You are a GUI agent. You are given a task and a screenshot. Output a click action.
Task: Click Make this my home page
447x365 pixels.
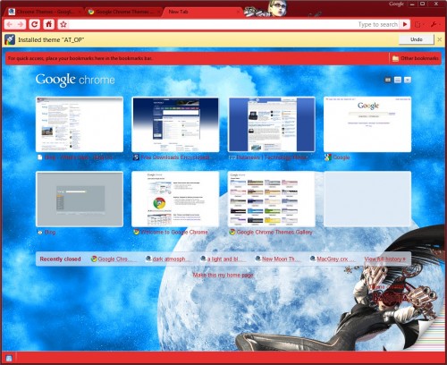point(223,276)
